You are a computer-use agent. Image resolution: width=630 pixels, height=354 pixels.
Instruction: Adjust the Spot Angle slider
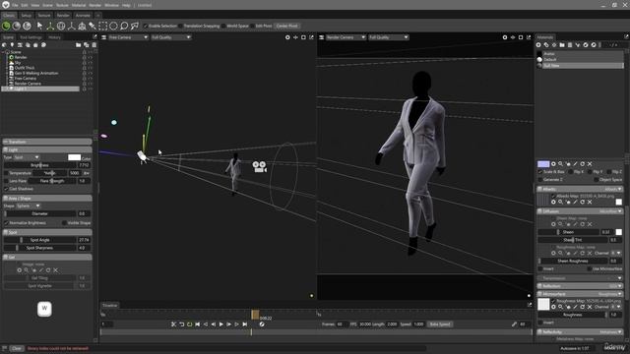pos(39,240)
